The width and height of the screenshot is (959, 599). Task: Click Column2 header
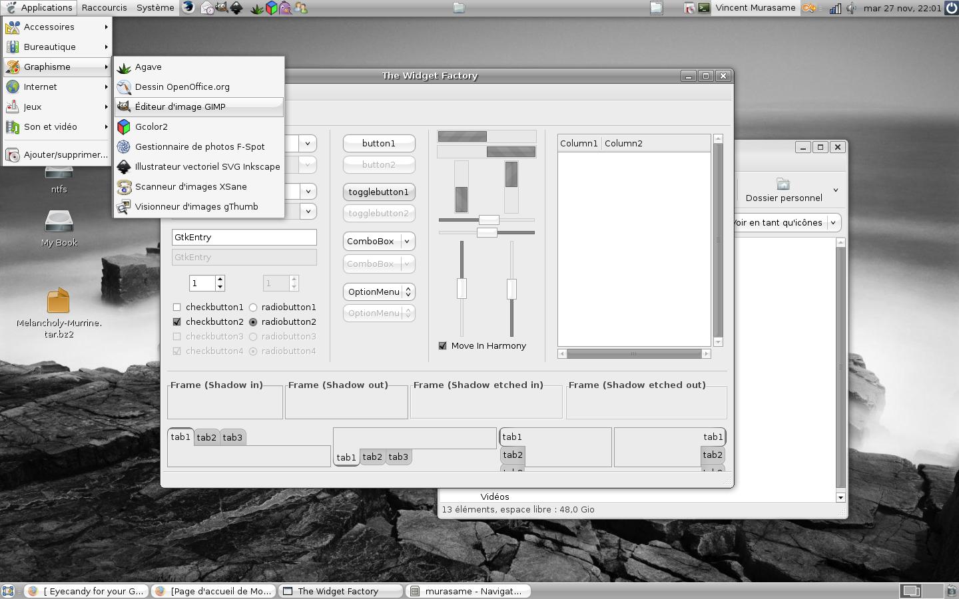pos(656,144)
